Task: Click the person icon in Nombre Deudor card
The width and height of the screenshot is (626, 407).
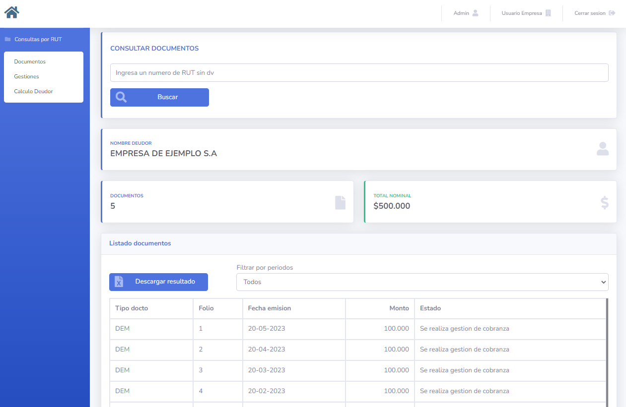Action: coord(602,149)
